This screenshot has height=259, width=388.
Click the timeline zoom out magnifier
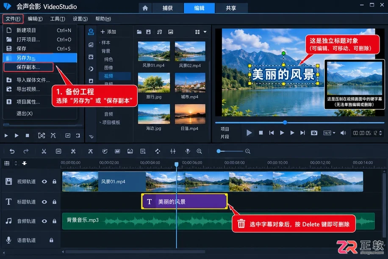pyautogui.click(x=247, y=151)
